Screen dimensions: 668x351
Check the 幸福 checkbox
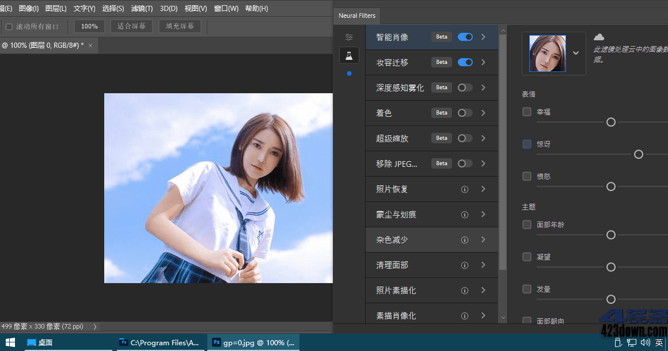coord(526,112)
